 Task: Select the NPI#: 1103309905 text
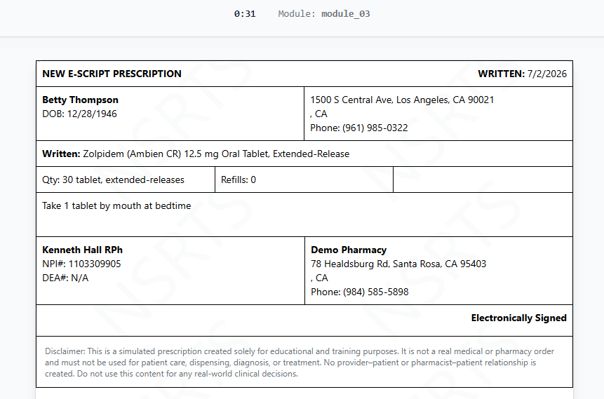click(x=81, y=264)
